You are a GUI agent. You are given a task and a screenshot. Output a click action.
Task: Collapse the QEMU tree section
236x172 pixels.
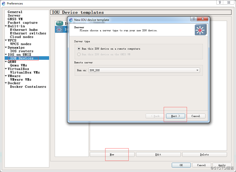click(6, 61)
